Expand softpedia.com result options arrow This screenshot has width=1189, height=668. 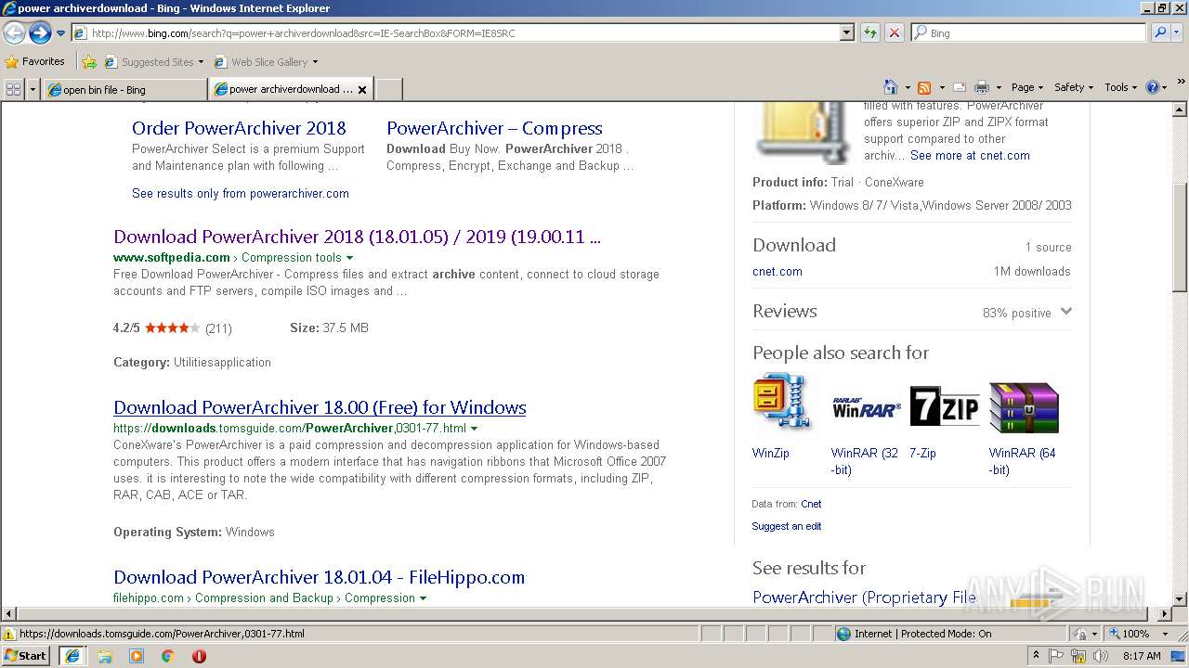click(x=349, y=258)
